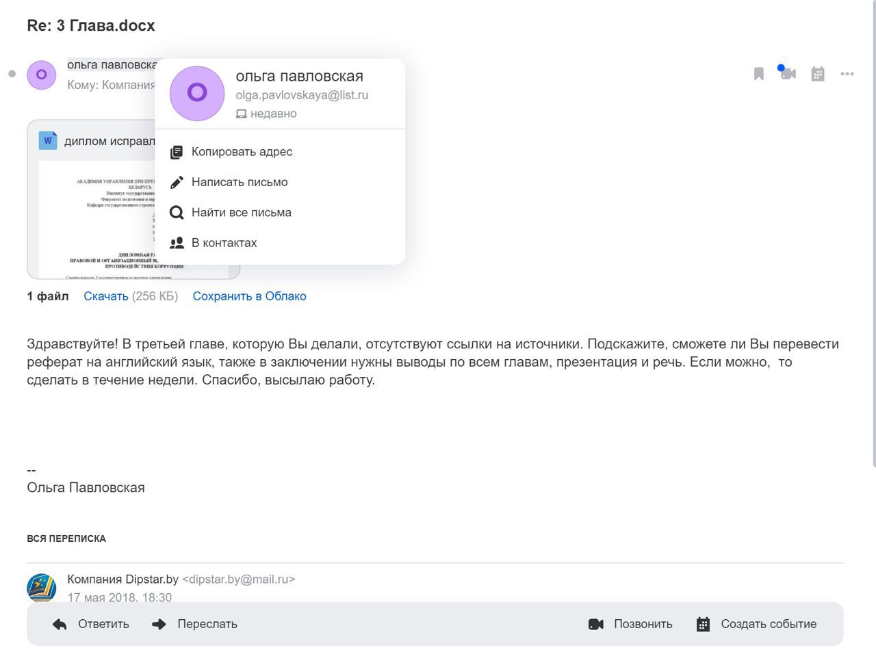Click the bookmark flag icon
This screenshot has height=652, width=876.
(758, 74)
